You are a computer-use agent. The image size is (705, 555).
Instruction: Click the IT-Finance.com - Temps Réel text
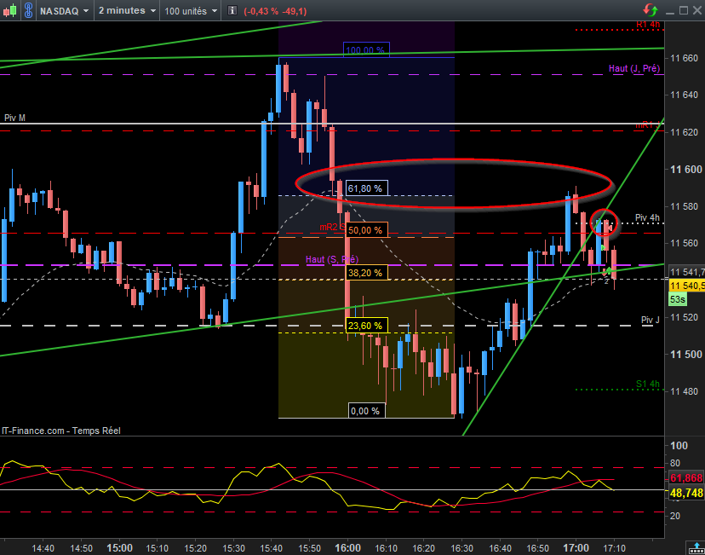click(x=61, y=431)
